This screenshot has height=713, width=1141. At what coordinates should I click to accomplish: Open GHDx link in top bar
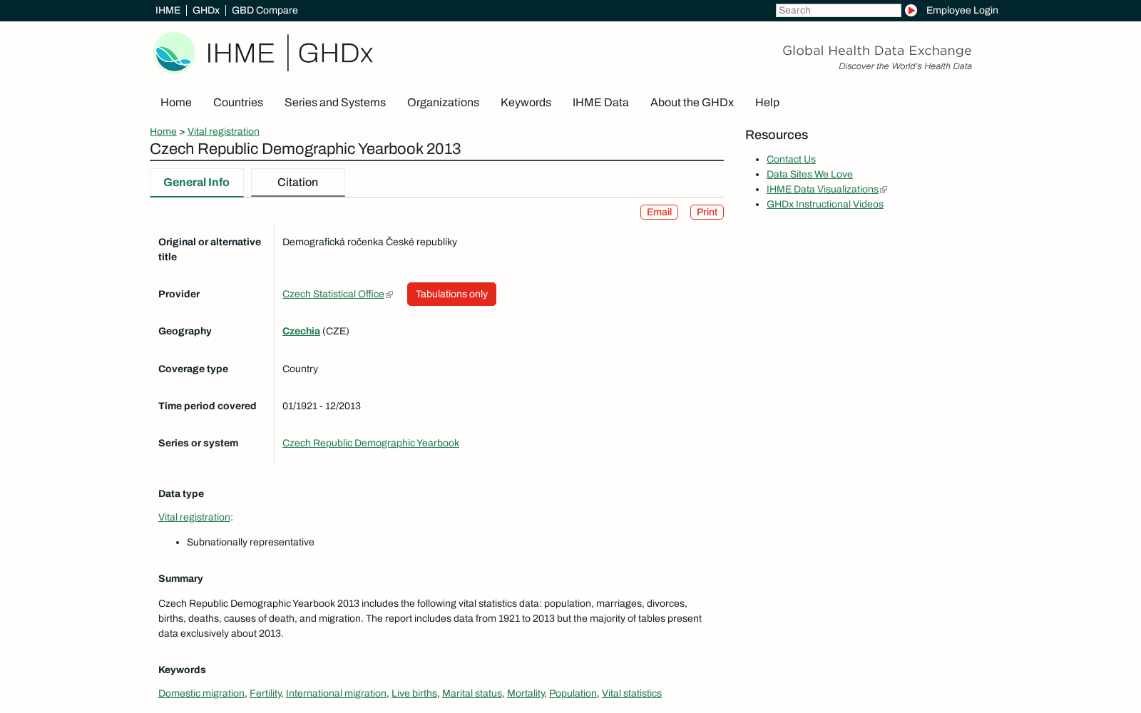[206, 10]
